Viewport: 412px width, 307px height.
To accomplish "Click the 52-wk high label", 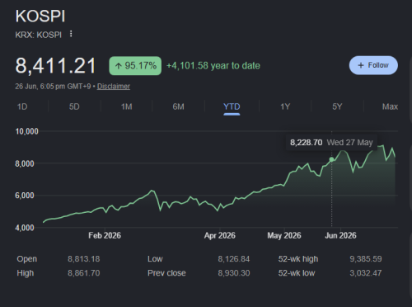I will (298, 259).
